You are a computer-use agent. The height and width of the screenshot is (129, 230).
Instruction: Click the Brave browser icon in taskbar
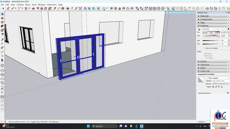(x=131, y=126)
